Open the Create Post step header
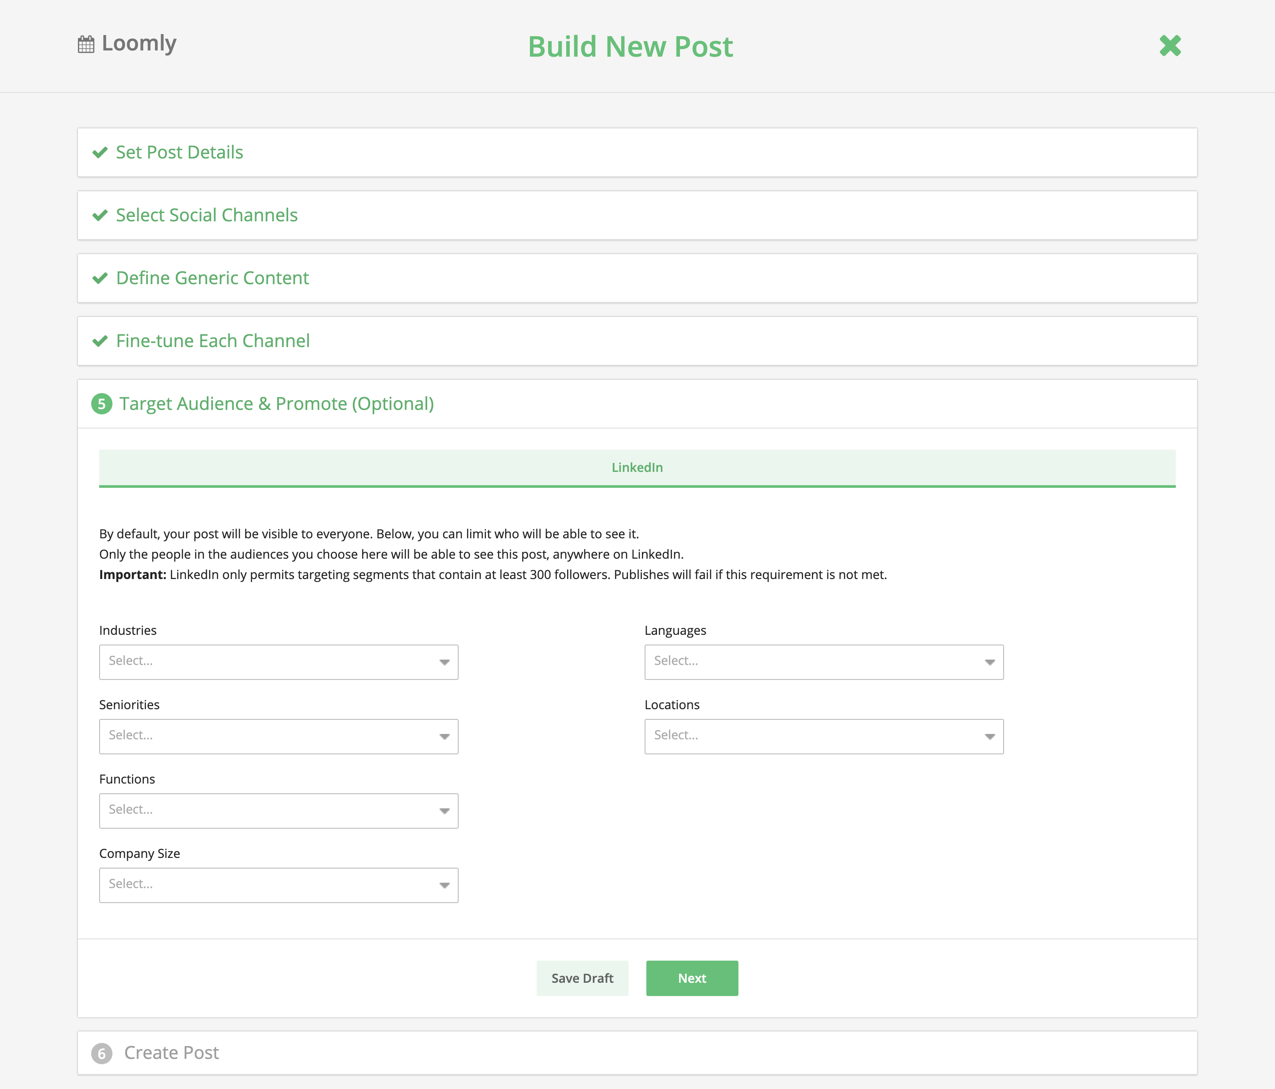The width and height of the screenshot is (1275, 1089). point(172,1053)
